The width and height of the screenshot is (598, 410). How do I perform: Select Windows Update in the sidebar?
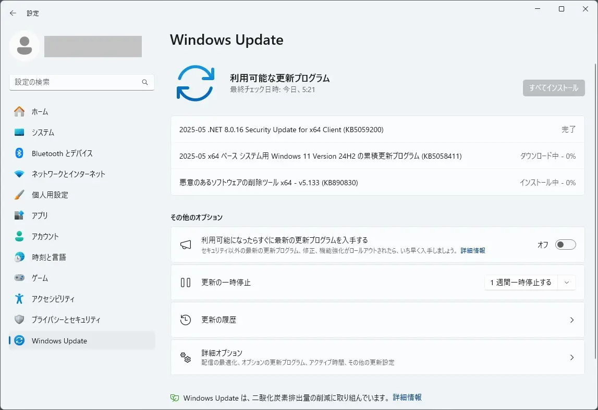coord(82,340)
